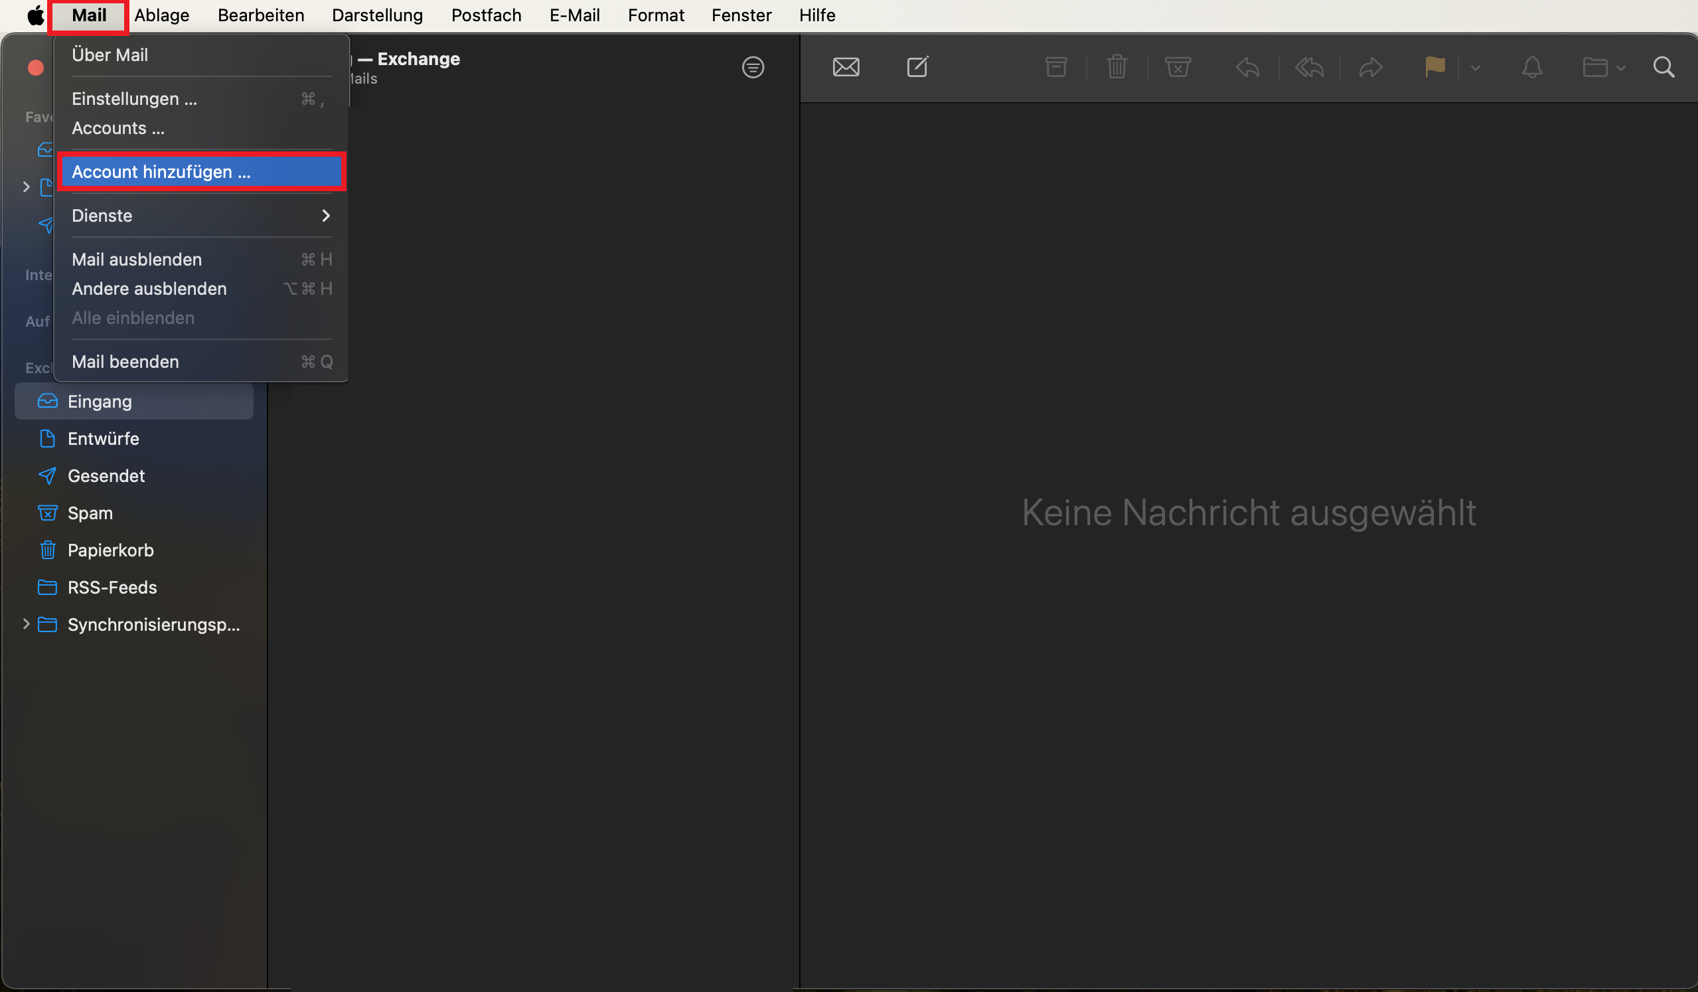This screenshot has width=1698, height=992.
Task: Click the Reply arrow icon
Action: coord(1247,67)
